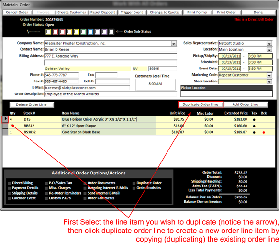Click the Tax dot on the DT5 line
Screen dimensions: 279x243
(x=254, y=120)
